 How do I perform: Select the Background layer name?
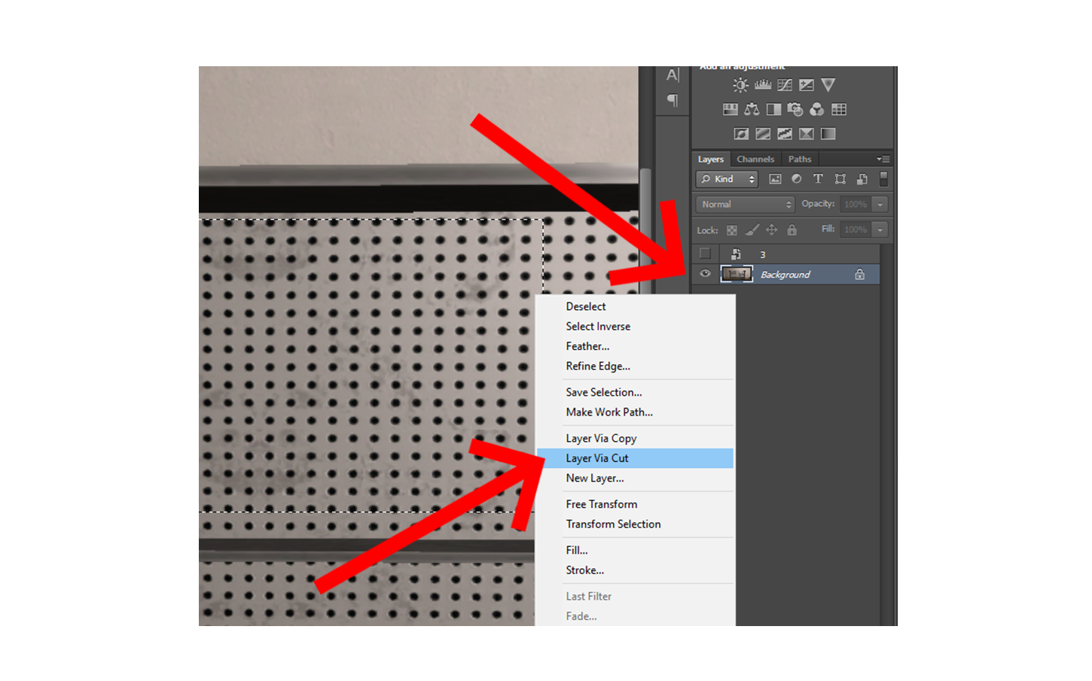tap(785, 275)
